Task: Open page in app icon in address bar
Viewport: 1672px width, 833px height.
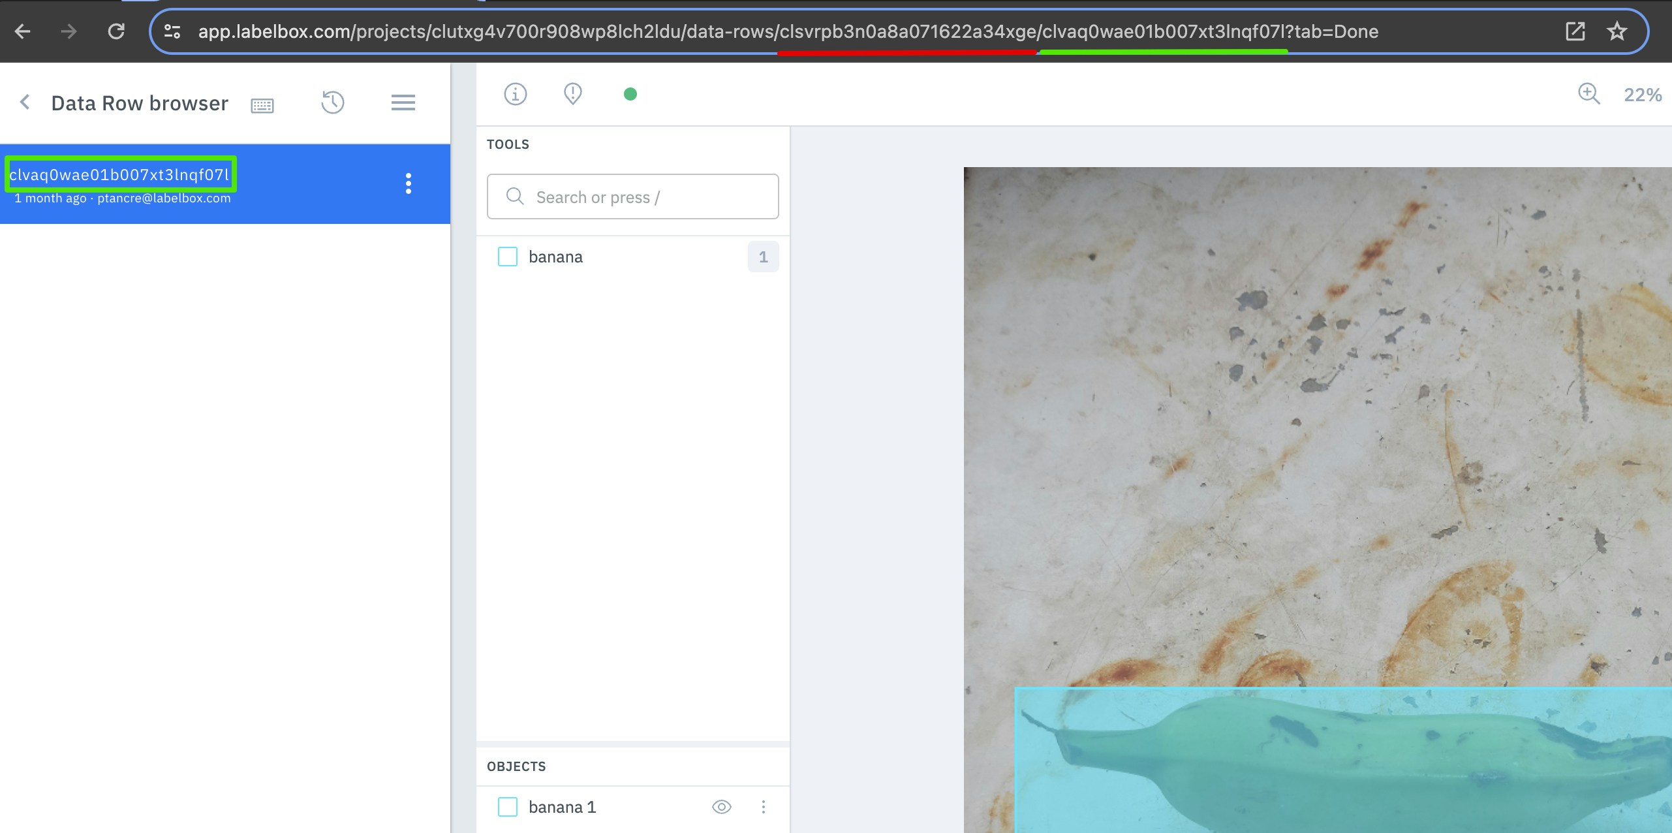Action: coord(1575,31)
